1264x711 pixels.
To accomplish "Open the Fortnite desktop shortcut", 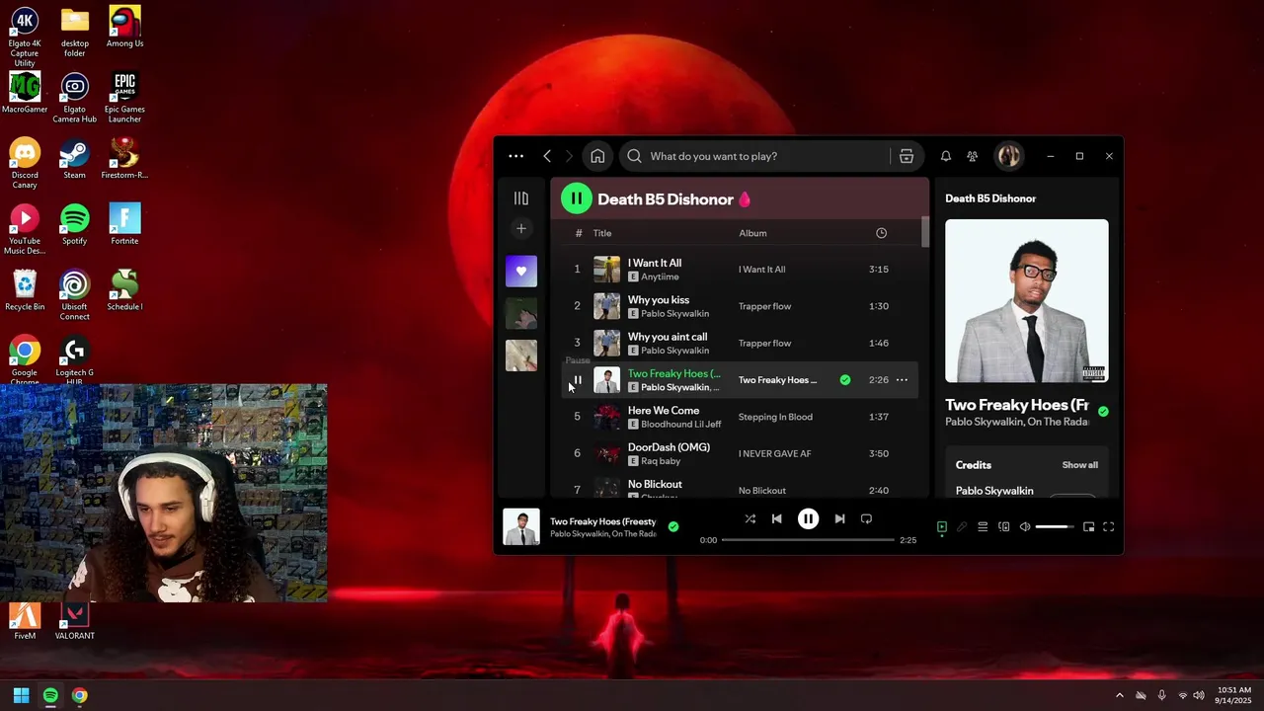I will tap(124, 224).
